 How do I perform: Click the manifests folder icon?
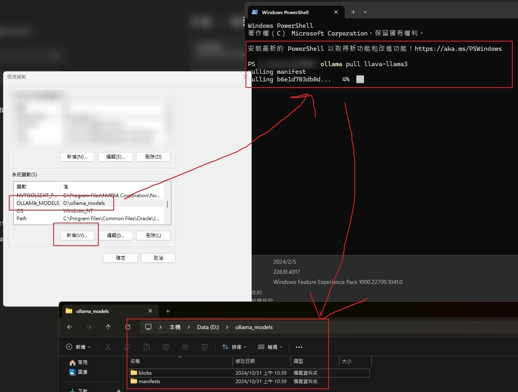point(134,381)
